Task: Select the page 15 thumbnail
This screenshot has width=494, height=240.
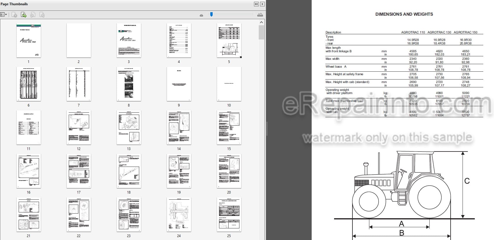Action: [x=229, y=127]
